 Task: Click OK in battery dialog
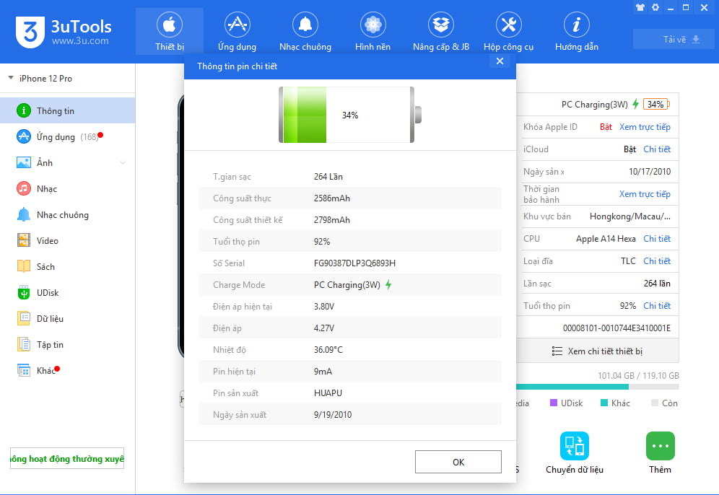coord(458,462)
